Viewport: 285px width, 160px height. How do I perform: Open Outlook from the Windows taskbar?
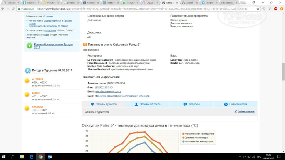tap(50, 157)
